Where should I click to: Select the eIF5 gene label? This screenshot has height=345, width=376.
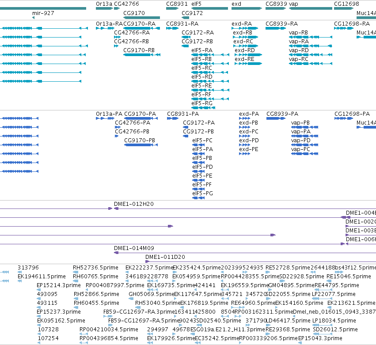point(196,4)
